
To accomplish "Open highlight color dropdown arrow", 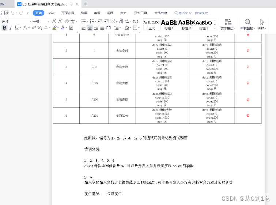I will (x=58, y=28).
